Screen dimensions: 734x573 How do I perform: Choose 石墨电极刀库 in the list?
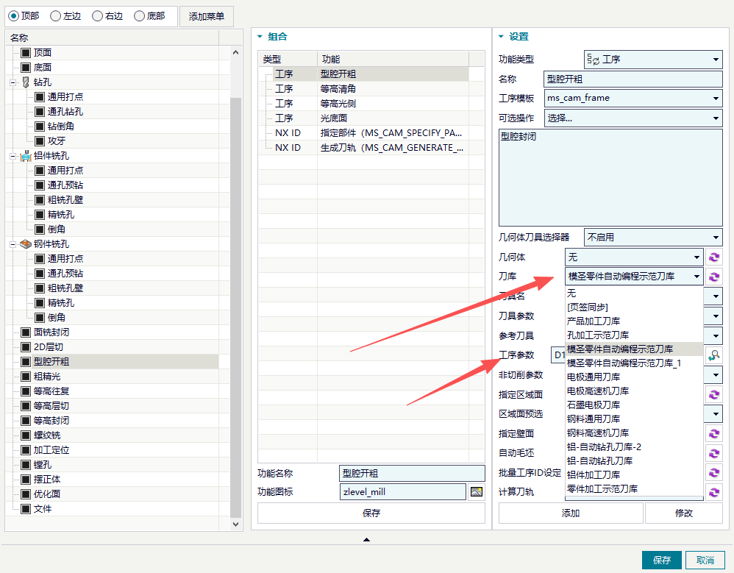pos(634,405)
